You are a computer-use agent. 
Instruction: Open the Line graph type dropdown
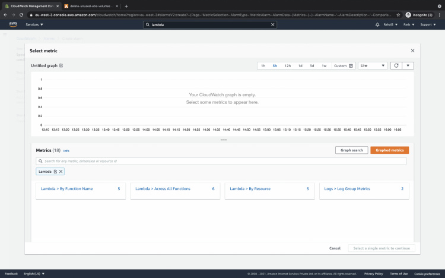click(x=373, y=66)
